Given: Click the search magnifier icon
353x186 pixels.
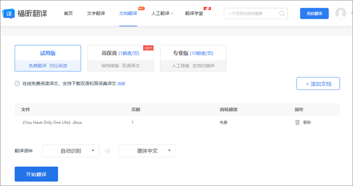Looking at the screenshot, I should (x=281, y=14).
